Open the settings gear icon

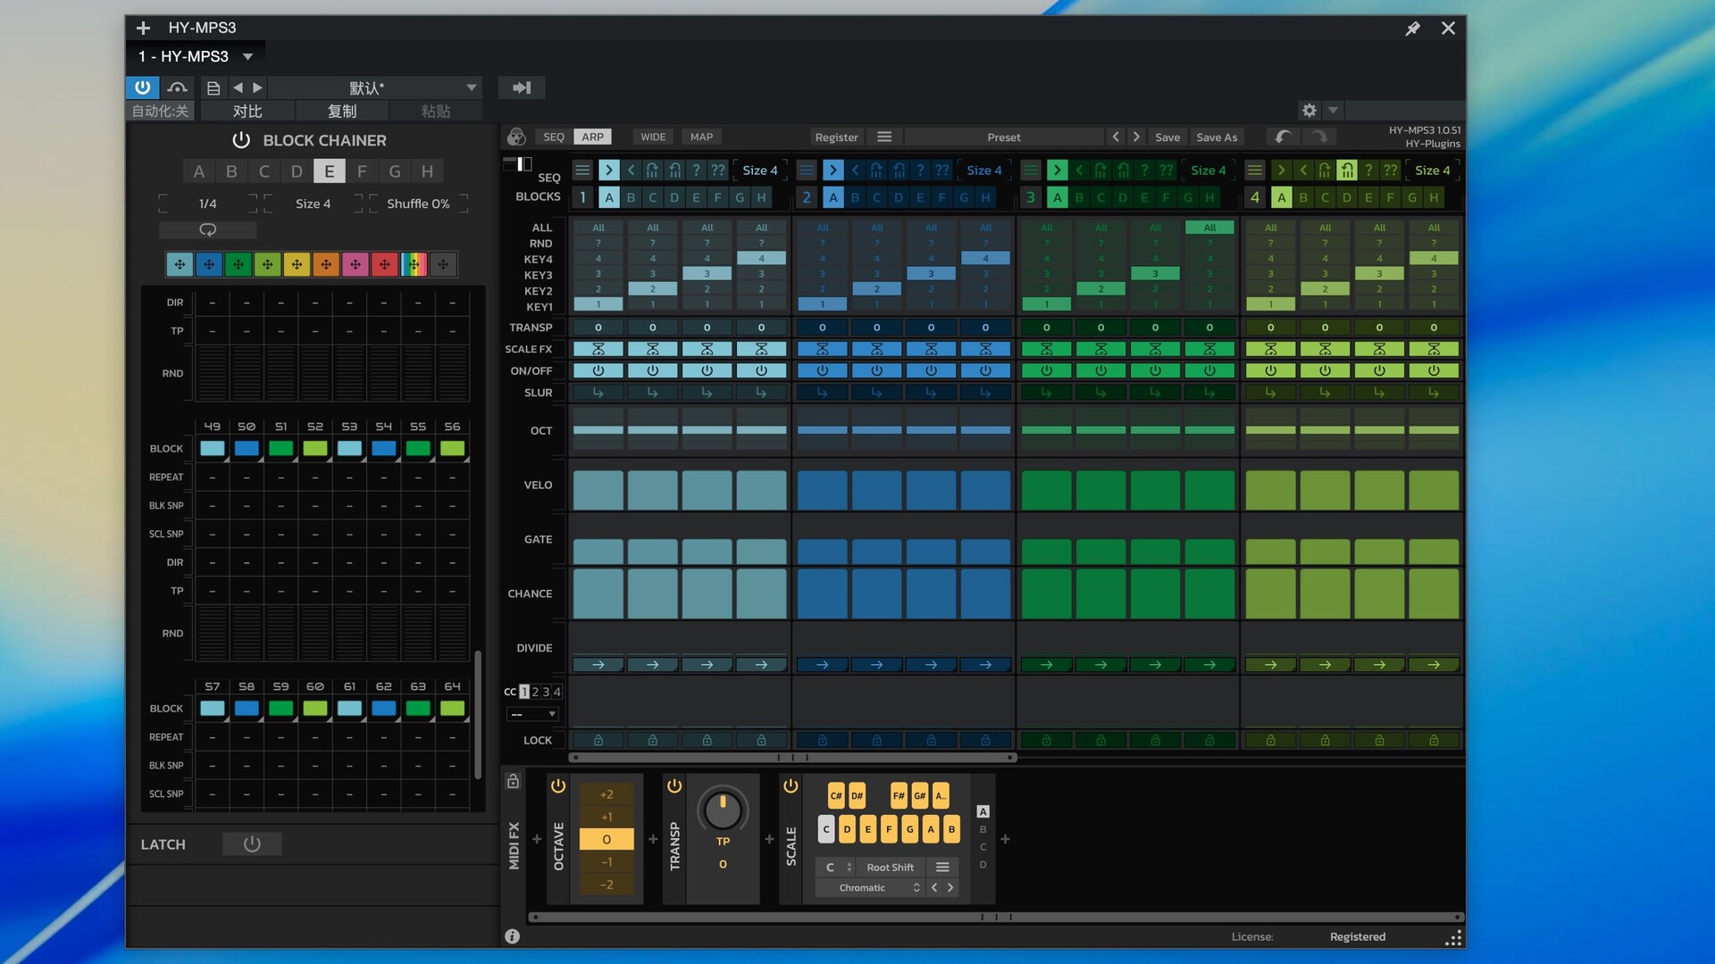point(1309,111)
